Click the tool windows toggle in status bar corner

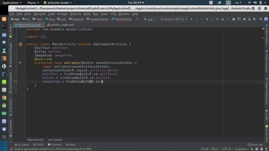[11, 149]
